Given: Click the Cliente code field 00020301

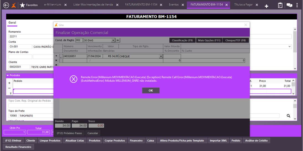Looking at the screenshot, I should pos(19,67).
